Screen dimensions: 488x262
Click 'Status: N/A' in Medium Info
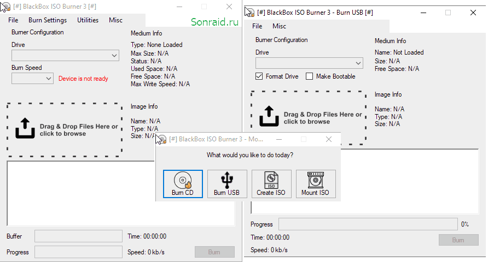146,61
